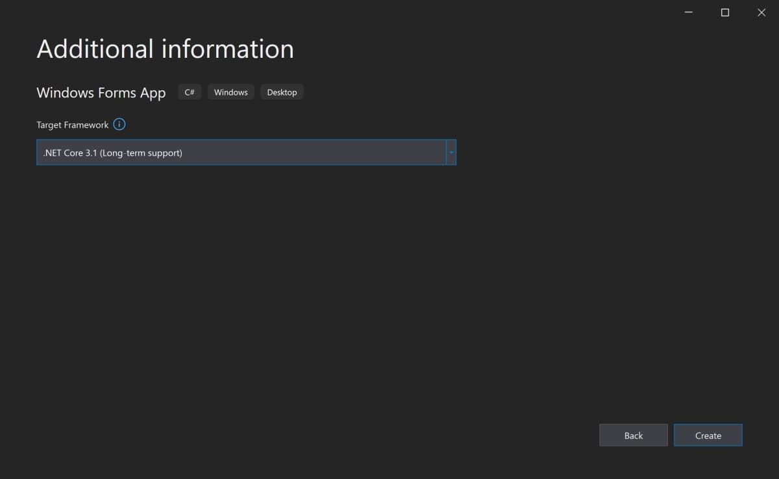The image size is (779, 479).
Task: Select the highlighted Create action
Action: click(x=708, y=435)
